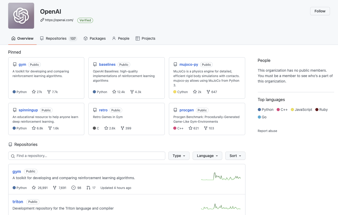Open the pinned spinningup repository
Image resolution: width=338 pixels, height=215 pixels.
(28, 110)
